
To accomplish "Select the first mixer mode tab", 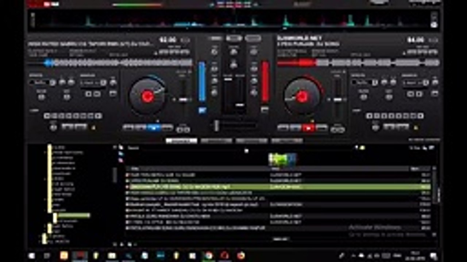I will coord(215,38).
